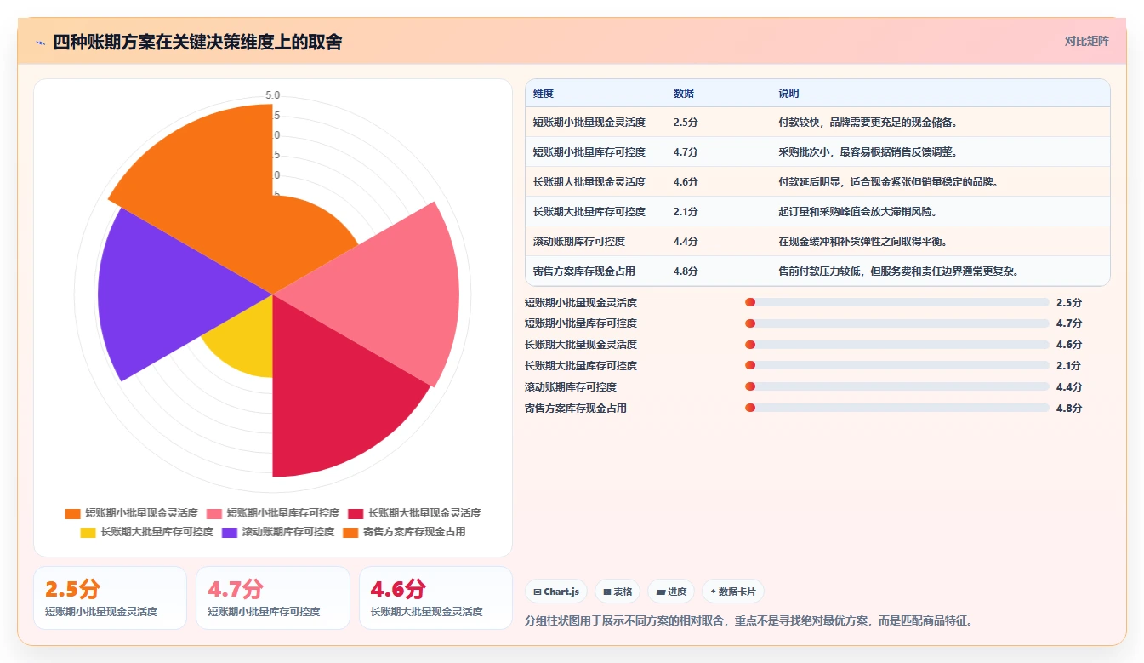Toggle the 寄售方案库存现金占用 legend swatch
Image resolution: width=1144 pixels, height=663 pixels.
350,532
